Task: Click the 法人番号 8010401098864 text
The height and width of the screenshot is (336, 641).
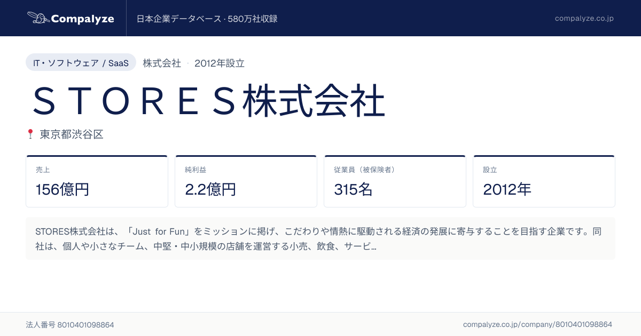Action: [x=70, y=324]
